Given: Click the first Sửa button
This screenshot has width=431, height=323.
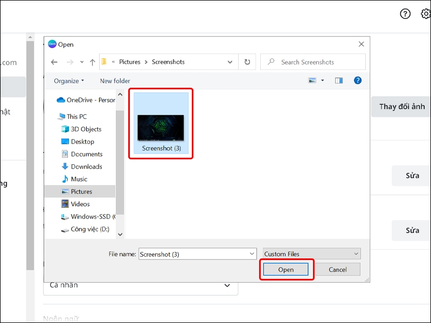Looking at the screenshot, I should (x=412, y=176).
